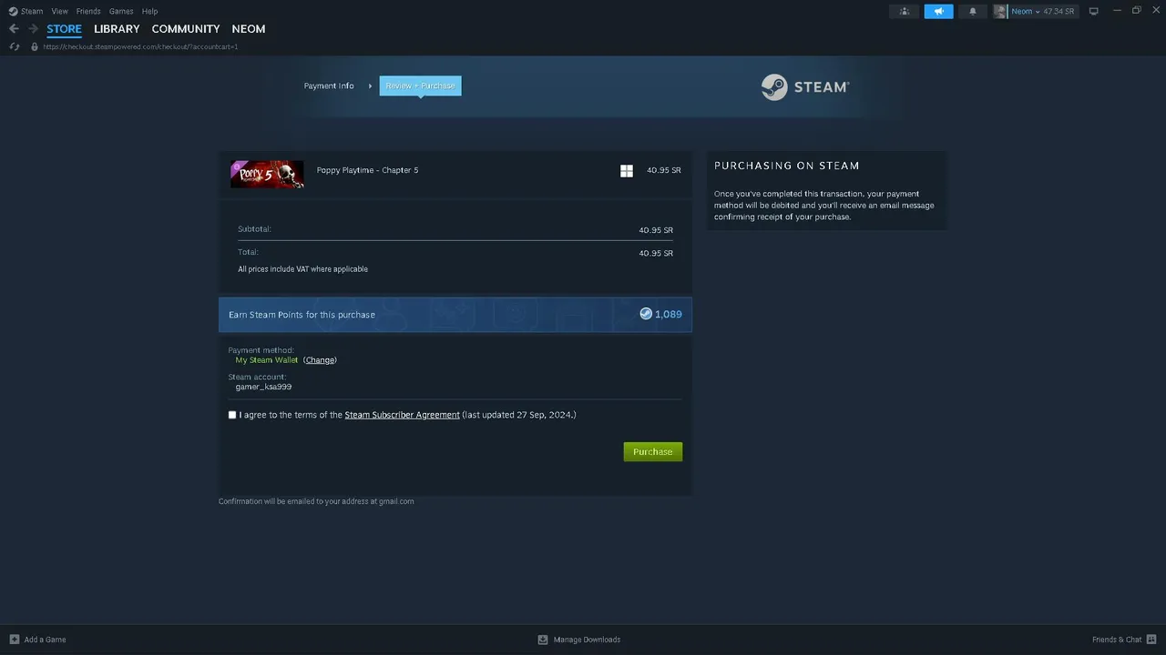Open the Games menu
This screenshot has height=655, width=1166.
tap(121, 11)
